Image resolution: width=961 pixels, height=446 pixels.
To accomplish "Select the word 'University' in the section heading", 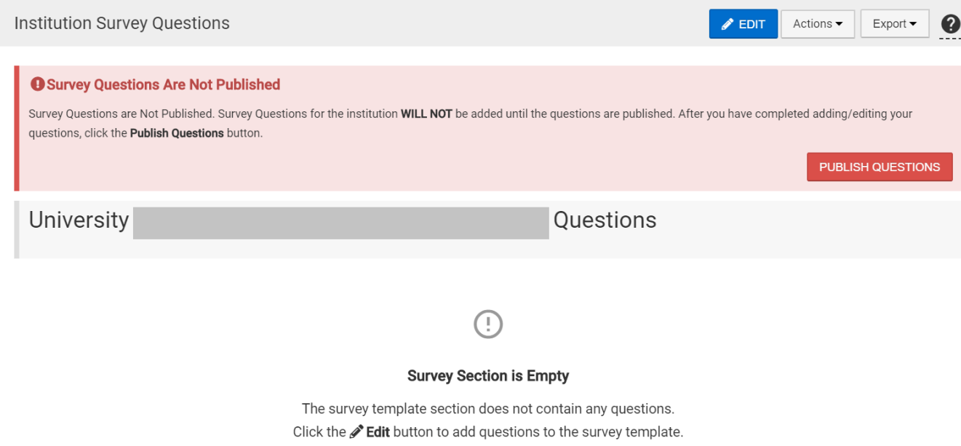I will (79, 220).
